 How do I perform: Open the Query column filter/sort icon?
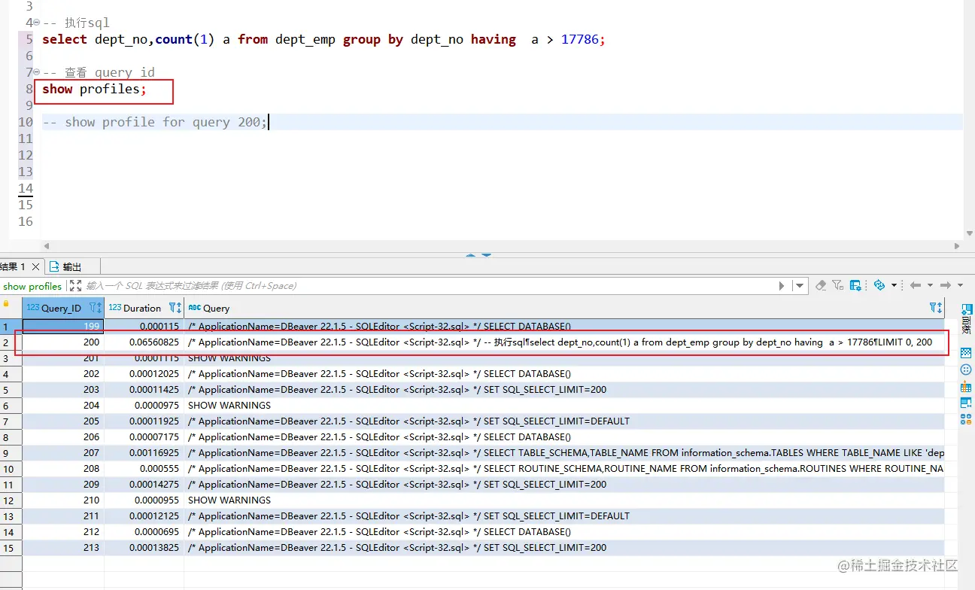point(936,308)
